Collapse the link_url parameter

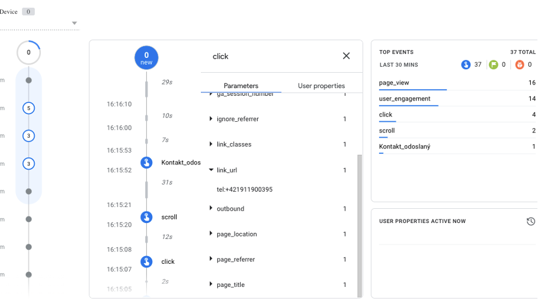pyautogui.click(x=212, y=170)
